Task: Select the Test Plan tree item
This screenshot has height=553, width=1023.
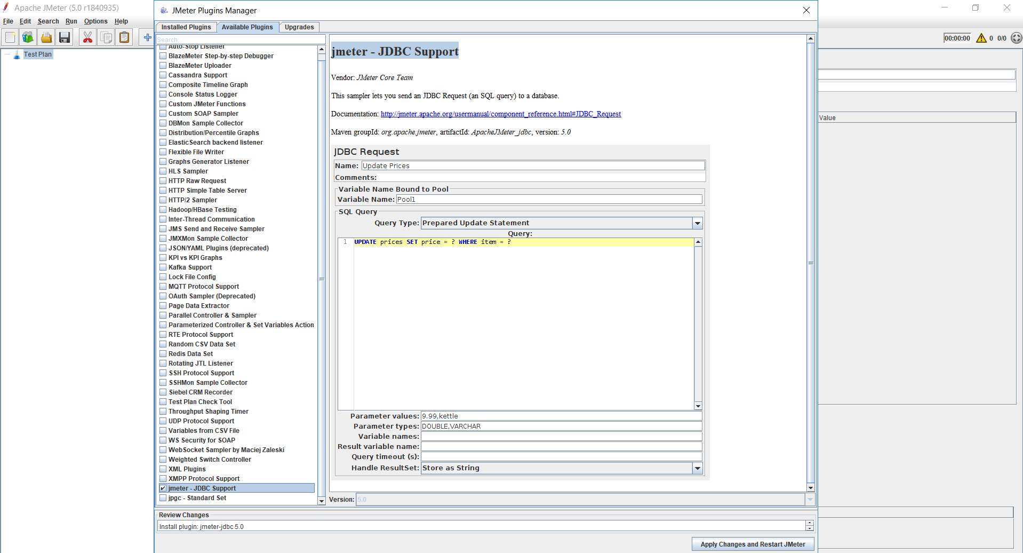Action: (37, 54)
